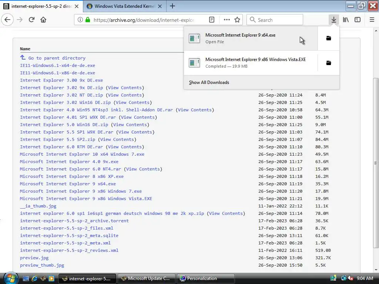
Task: Click the forward navigation arrow
Action: point(20,20)
